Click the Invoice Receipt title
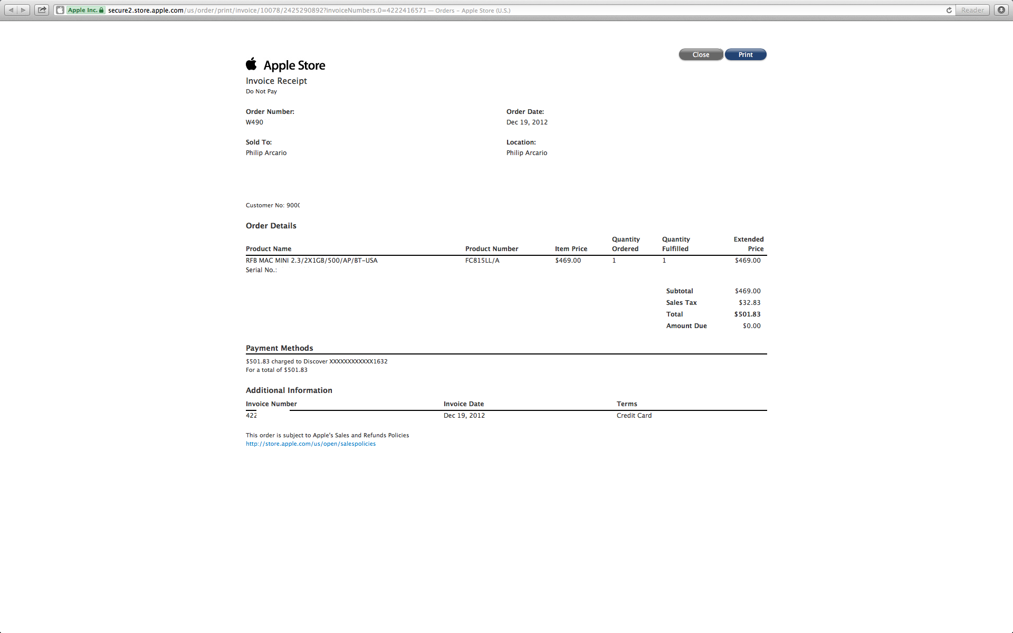 276,81
